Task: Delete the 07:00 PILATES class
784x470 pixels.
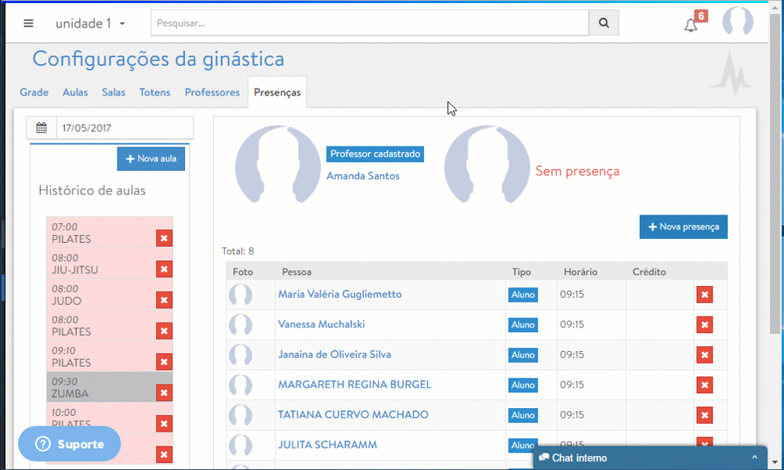Action: (164, 238)
